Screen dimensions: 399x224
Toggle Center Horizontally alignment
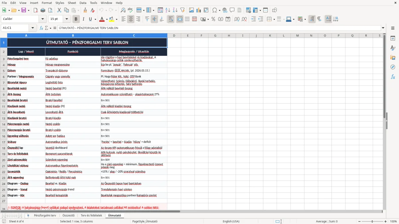[131, 19]
